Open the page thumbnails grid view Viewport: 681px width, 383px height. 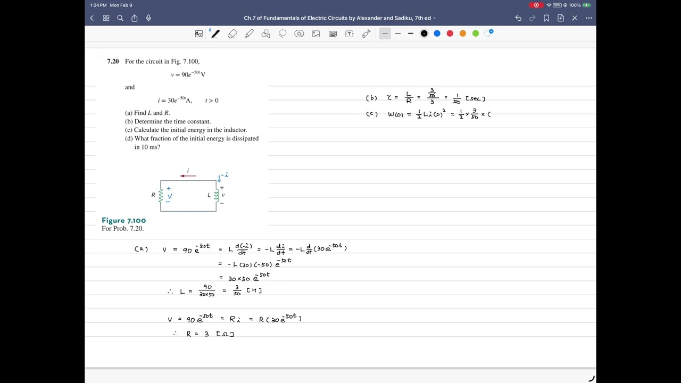coord(106,18)
